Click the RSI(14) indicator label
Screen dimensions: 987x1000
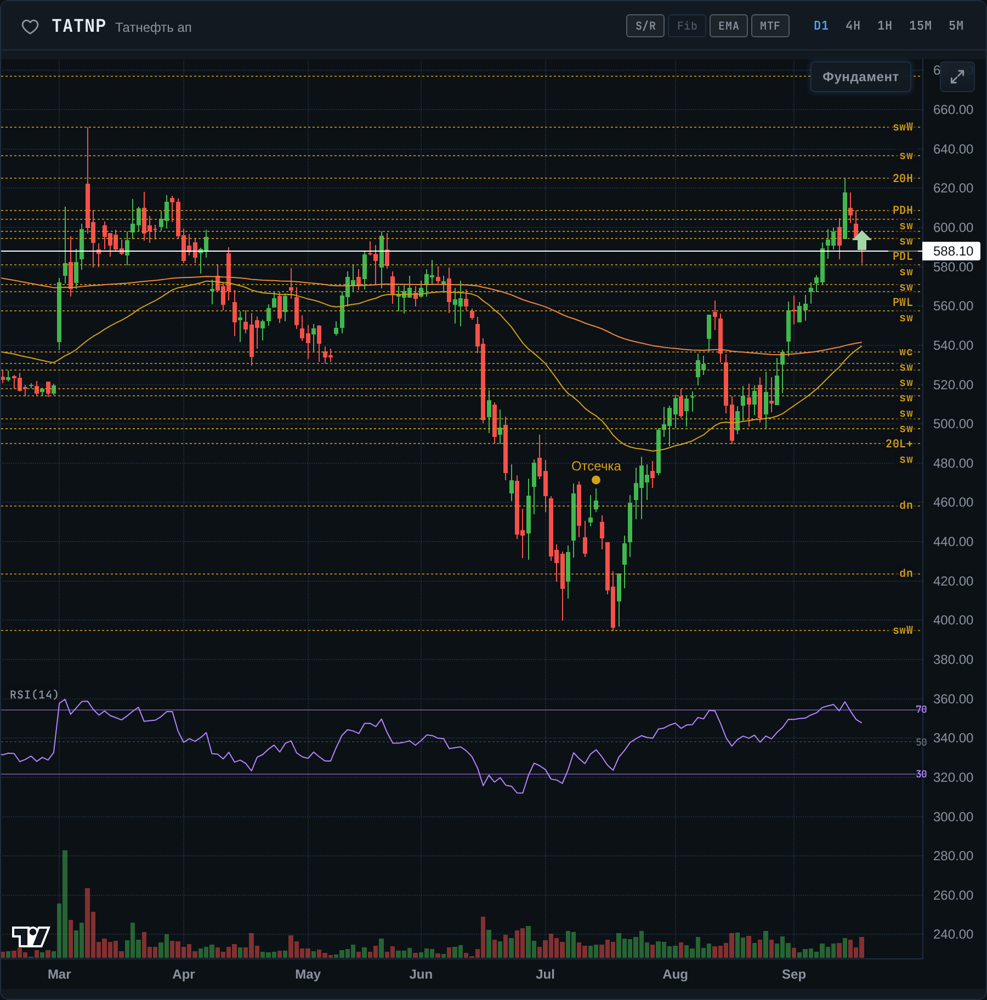[34, 695]
